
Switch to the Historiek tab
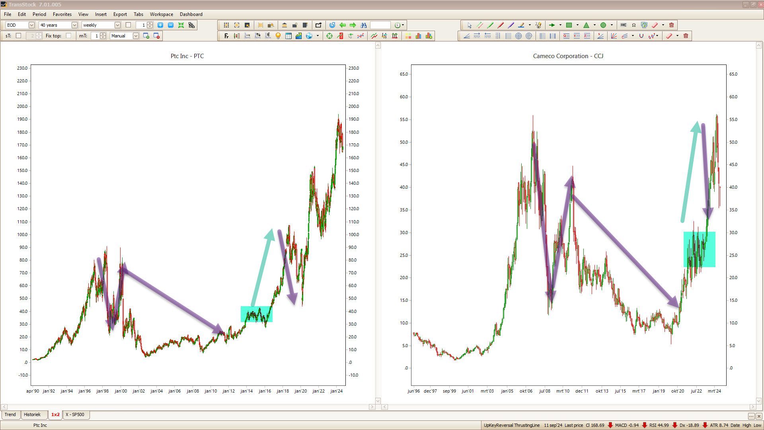(x=32, y=414)
